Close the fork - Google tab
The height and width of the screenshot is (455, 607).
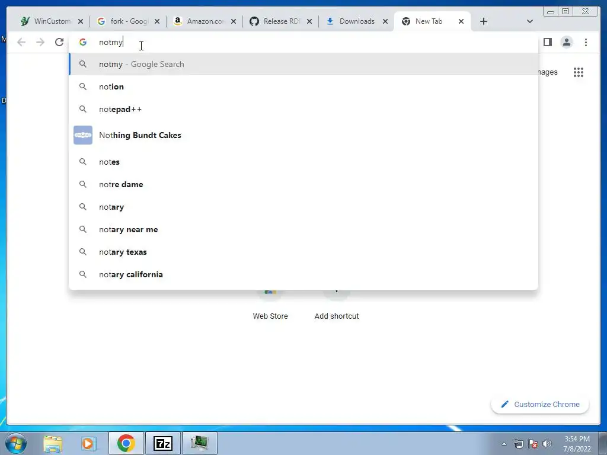tap(156, 21)
